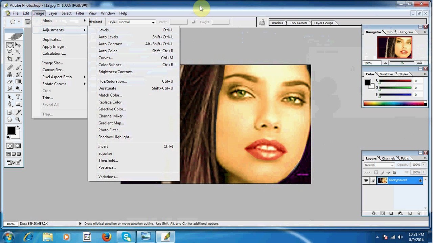Select the Hand tool
Viewport: 433px width, 243px height.
coord(10,119)
